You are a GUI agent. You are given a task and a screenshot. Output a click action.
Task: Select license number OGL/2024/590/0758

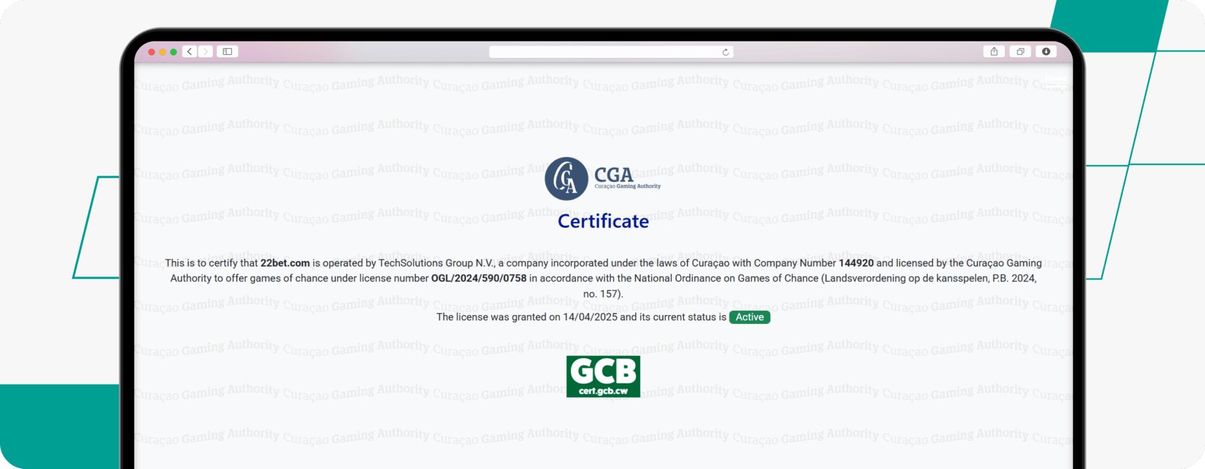(x=479, y=279)
